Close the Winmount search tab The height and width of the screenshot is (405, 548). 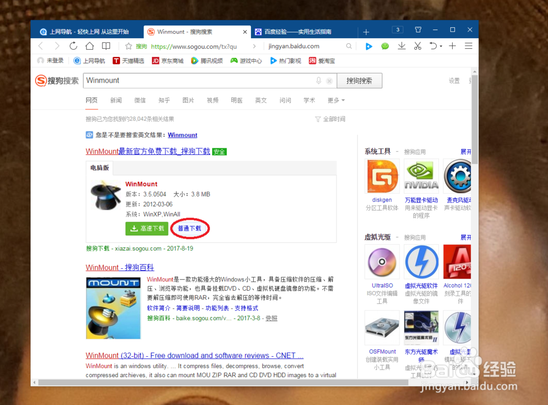tap(245, 32)
